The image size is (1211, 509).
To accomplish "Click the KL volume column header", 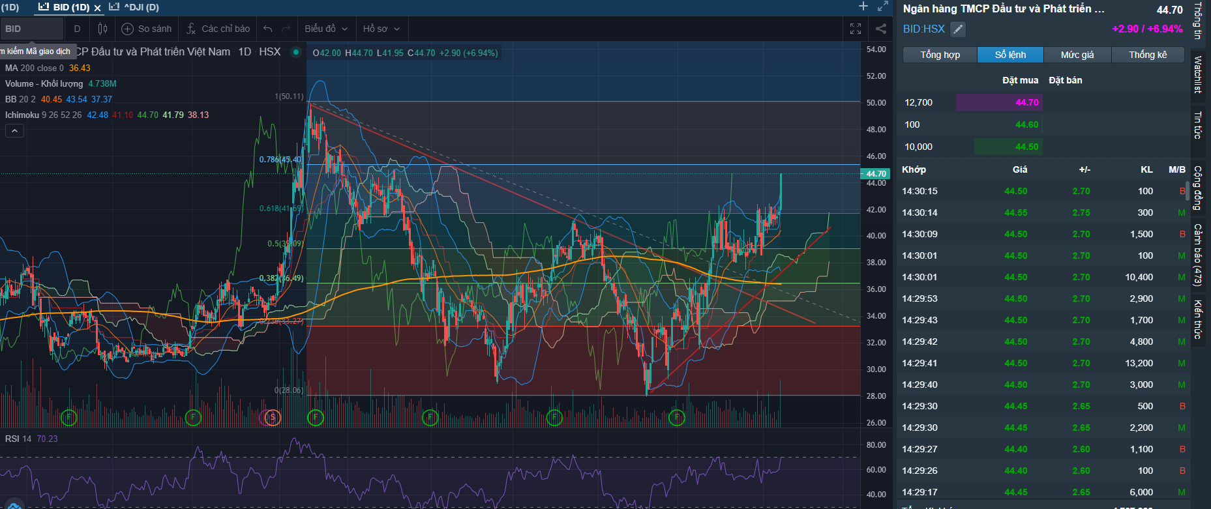I will point(1146,169).
